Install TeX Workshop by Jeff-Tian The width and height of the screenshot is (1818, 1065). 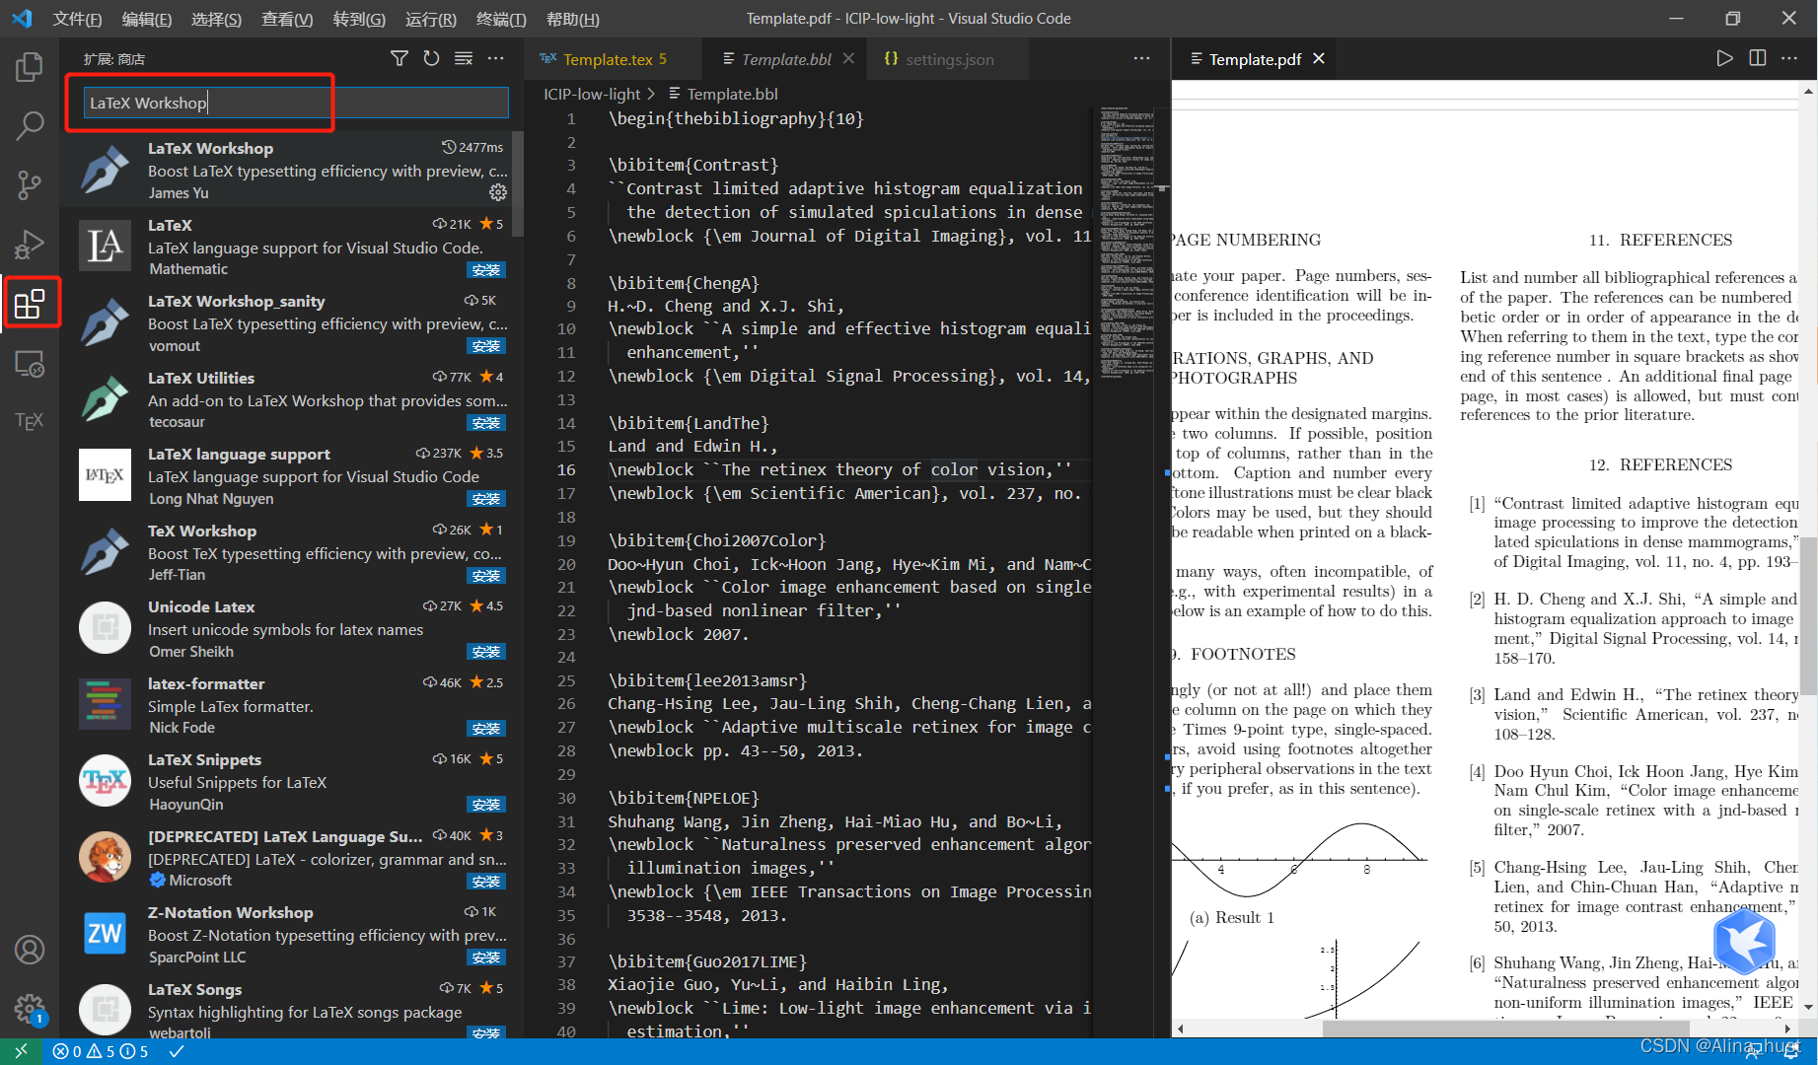486,576
